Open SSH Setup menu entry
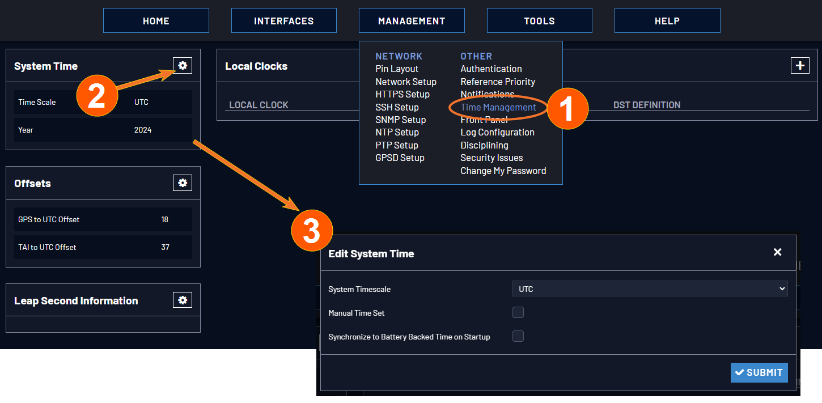Screen dimensions: 822x403 click(397, 107)
